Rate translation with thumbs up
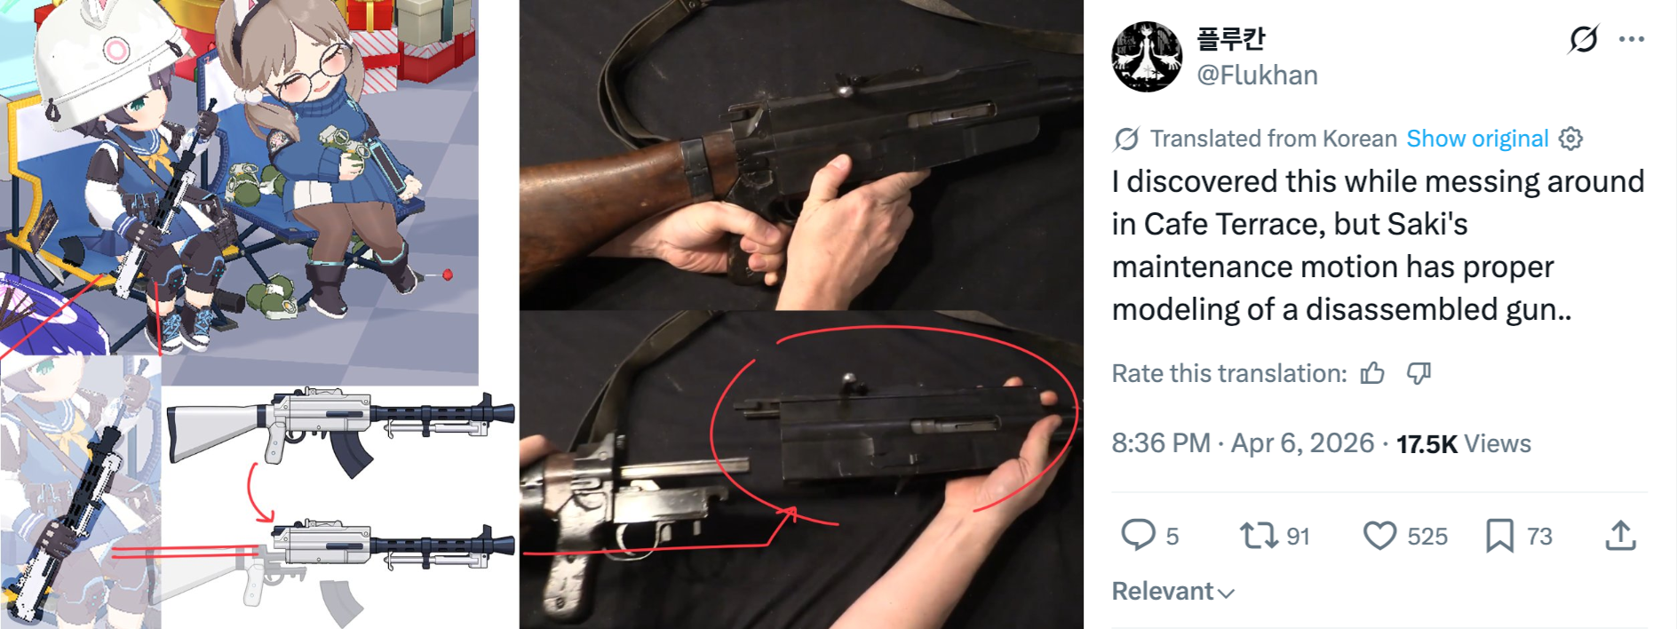1677x629 pixels. pyautogui.click(x=1372, y=373)
